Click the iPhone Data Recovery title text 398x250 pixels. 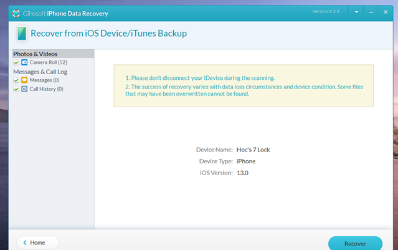click(x=77, y=14)
